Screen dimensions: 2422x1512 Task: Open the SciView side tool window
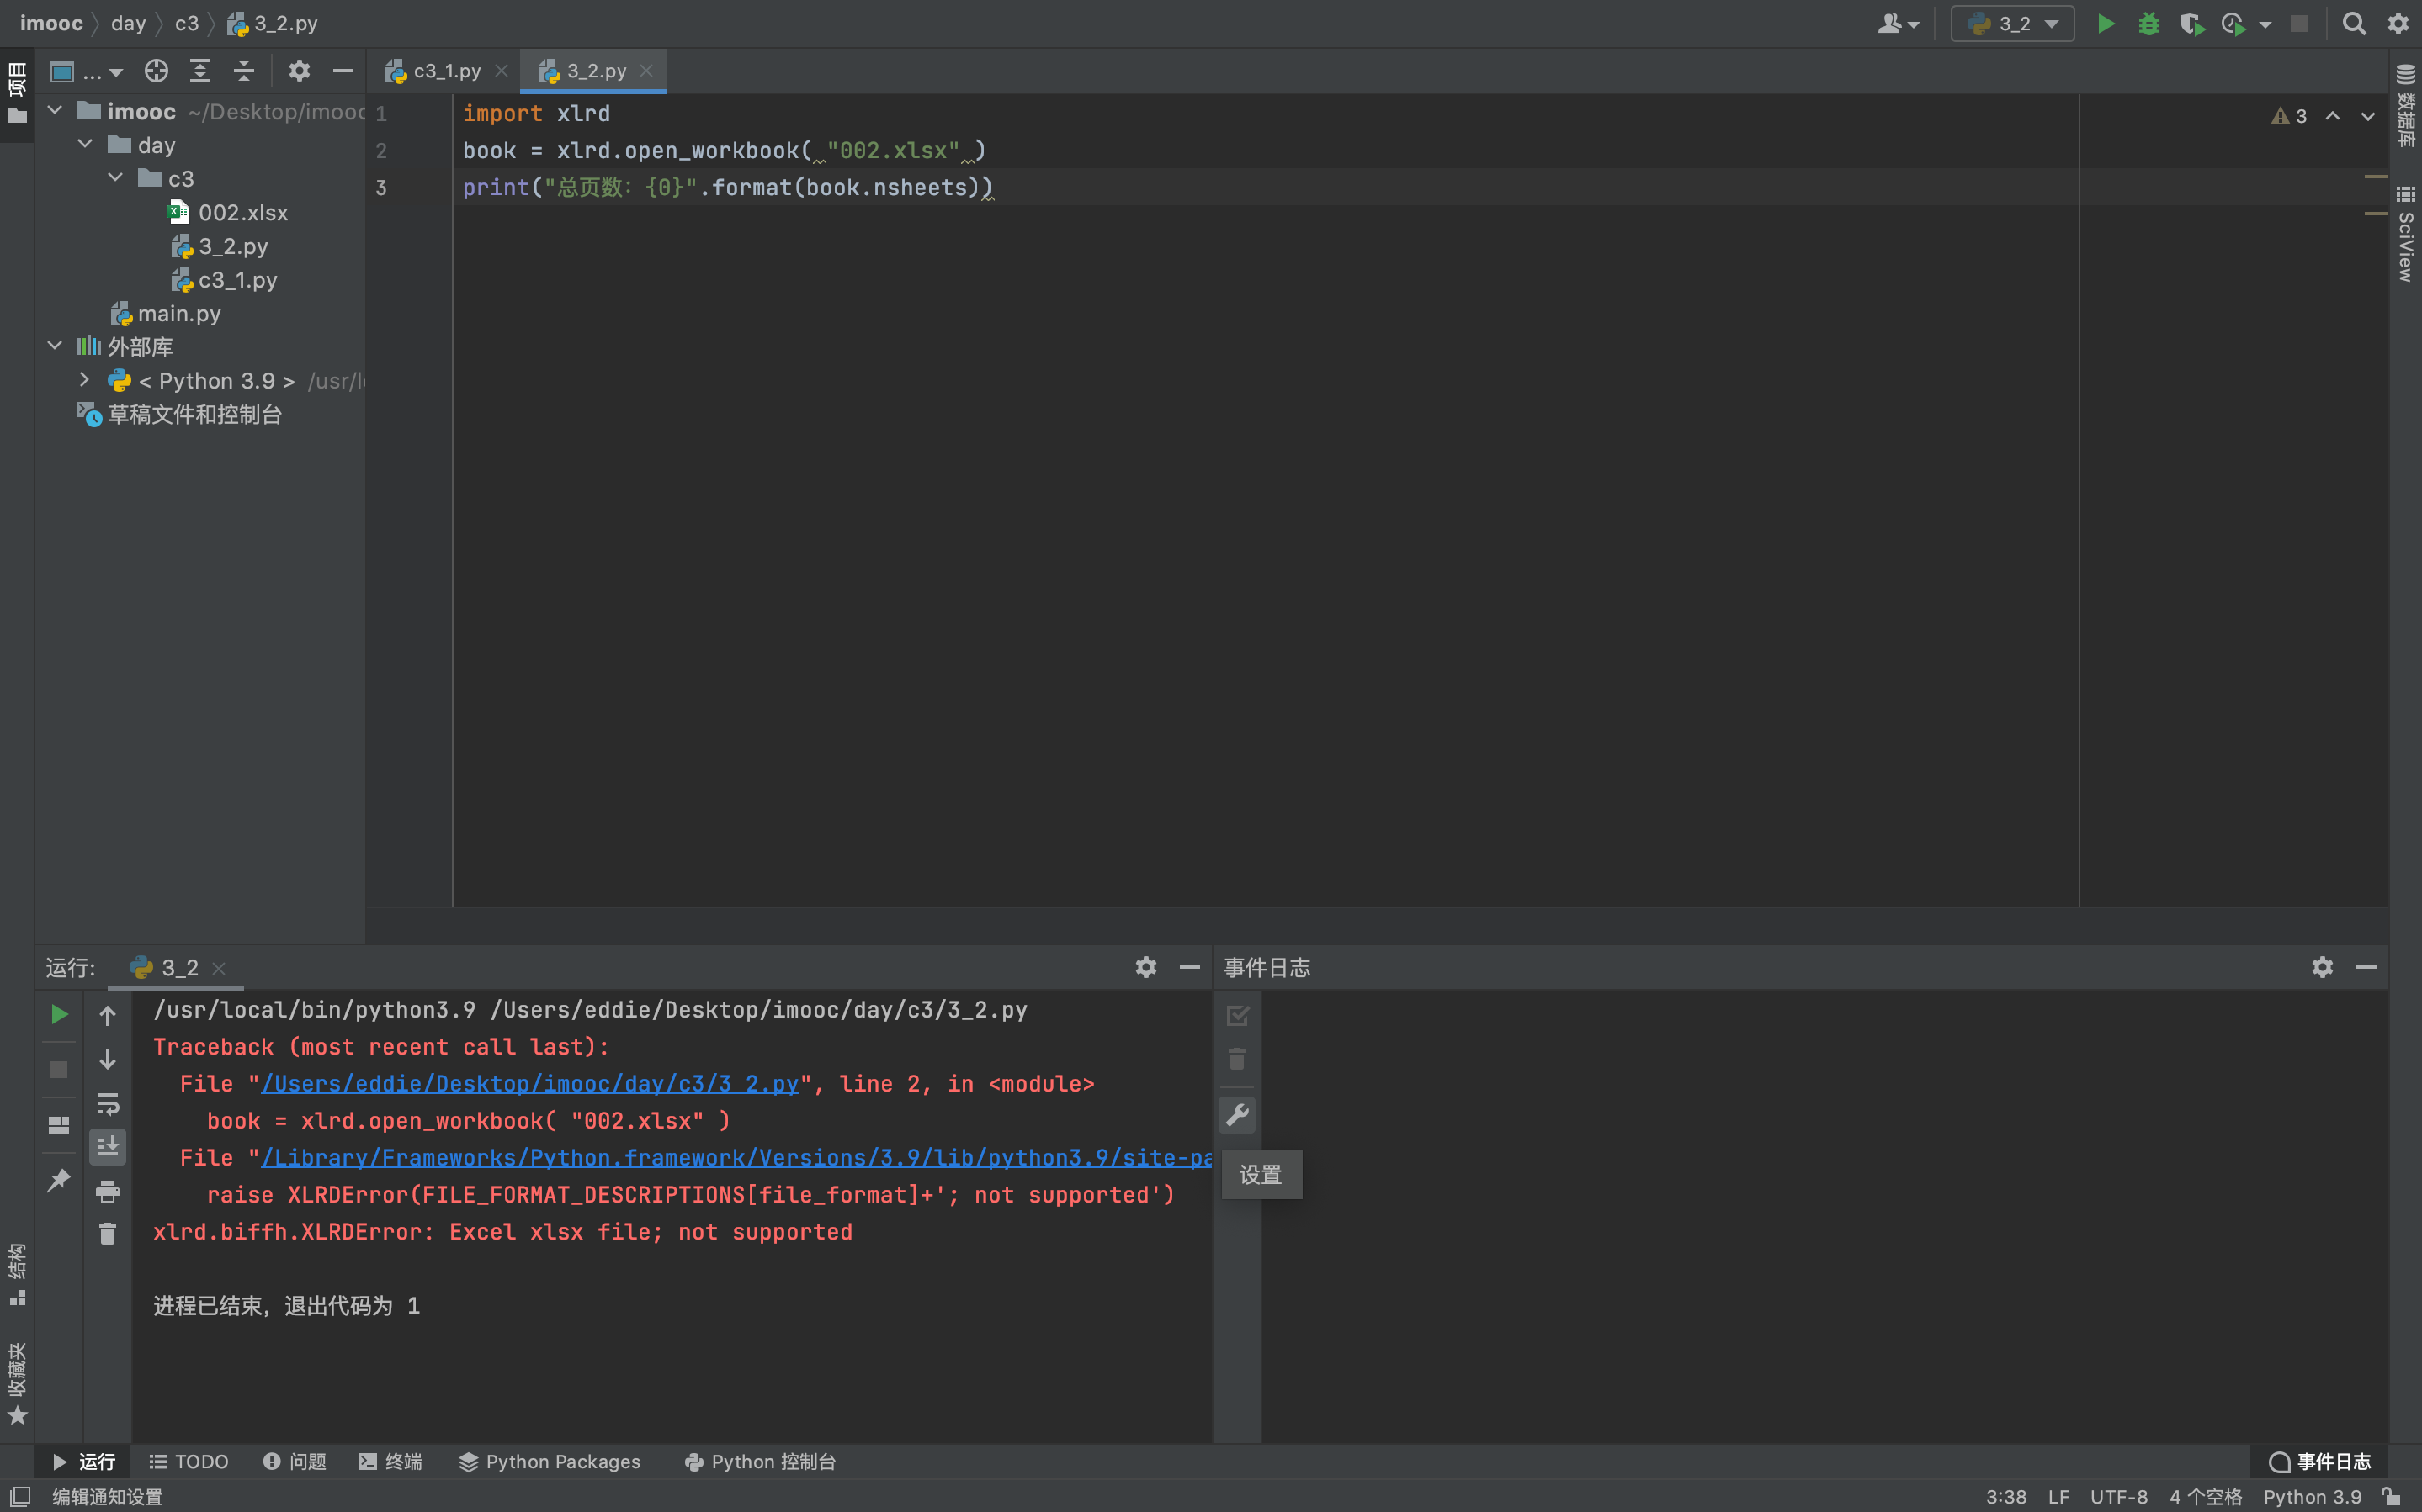2406,234
